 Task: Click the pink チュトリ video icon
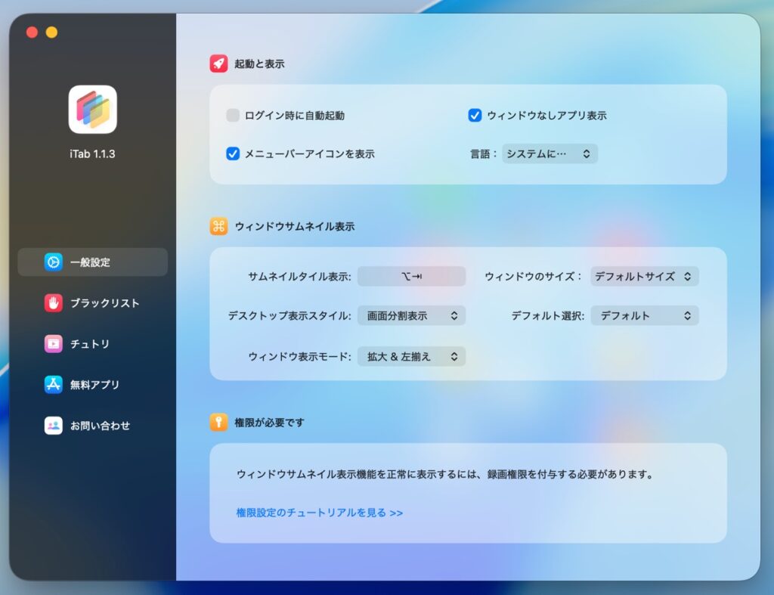pos(54,344)
